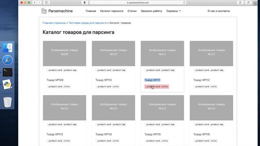The image size is (260, 146).
Task: Click the image of Товар №110
Action: 113,54
